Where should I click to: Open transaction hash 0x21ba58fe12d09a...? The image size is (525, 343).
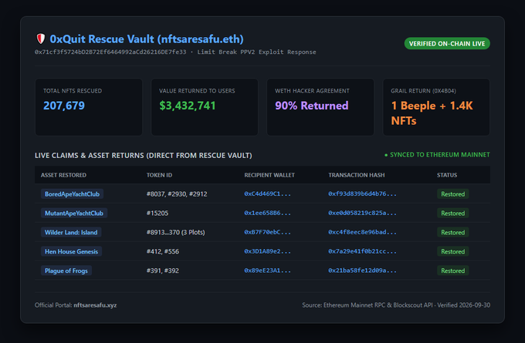coord(362,271)
